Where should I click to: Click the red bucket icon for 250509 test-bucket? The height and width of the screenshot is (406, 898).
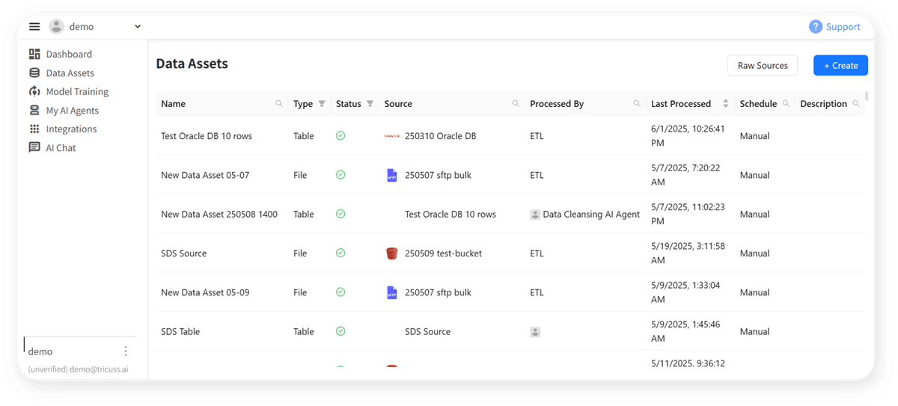point(391,253)
